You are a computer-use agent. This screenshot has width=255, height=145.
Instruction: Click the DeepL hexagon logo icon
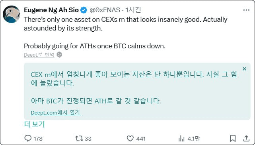point(59,55)
